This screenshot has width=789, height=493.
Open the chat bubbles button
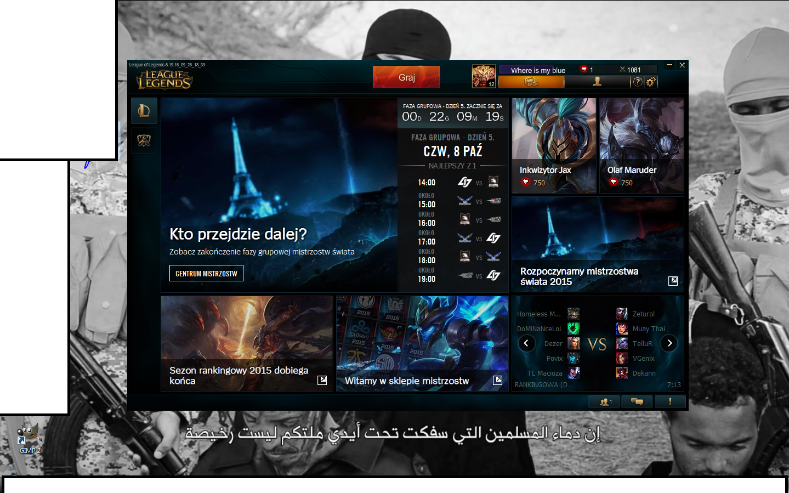(x=637, y=401)
